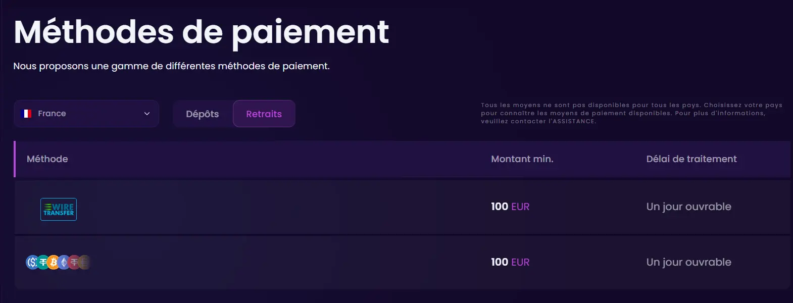Click the wire transfer 100 EUR amount
793x303 pixels.
click(510, 207)
